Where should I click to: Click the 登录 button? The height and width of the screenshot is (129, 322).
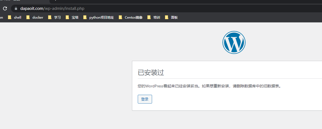click(145, 99)
